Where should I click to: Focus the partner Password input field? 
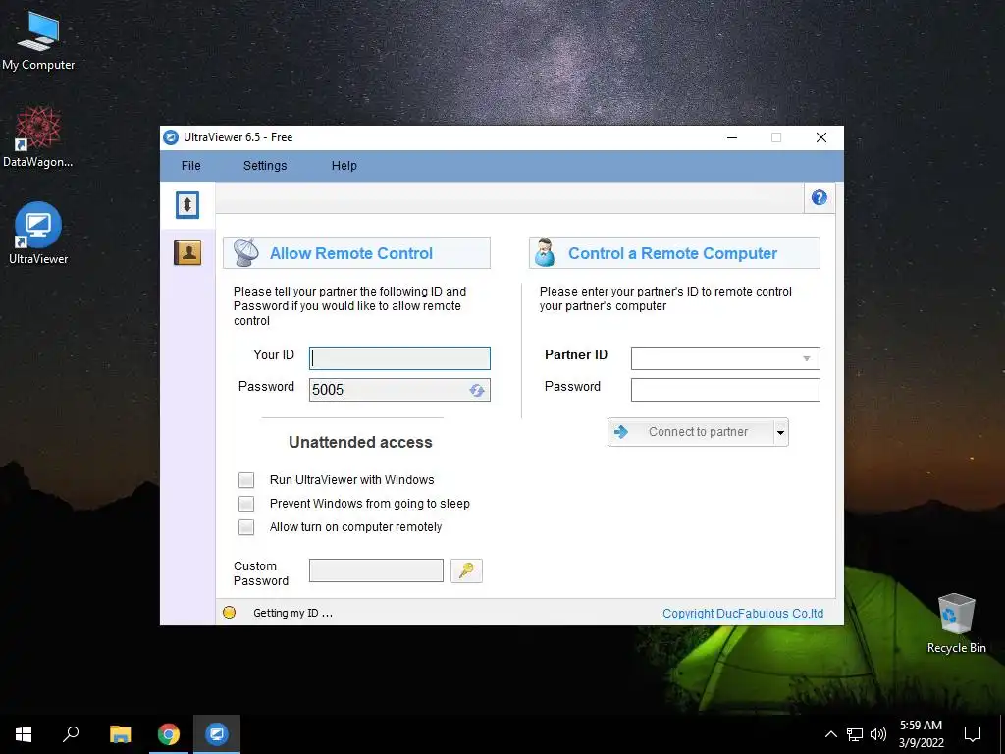click(725, 390)
